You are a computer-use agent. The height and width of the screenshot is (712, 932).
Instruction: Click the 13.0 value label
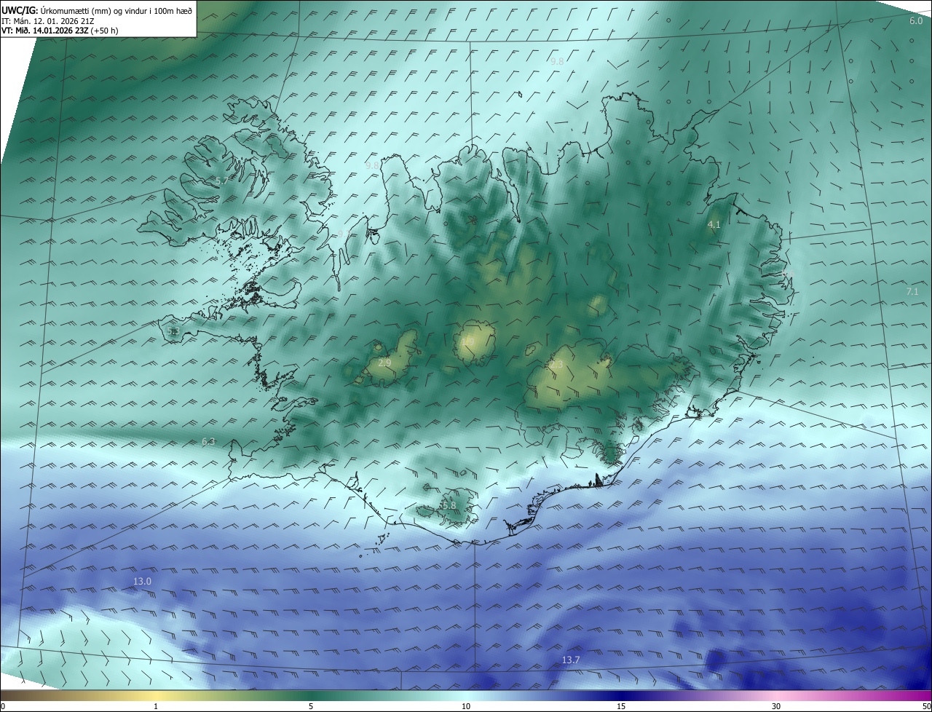(x=142, y=581)
